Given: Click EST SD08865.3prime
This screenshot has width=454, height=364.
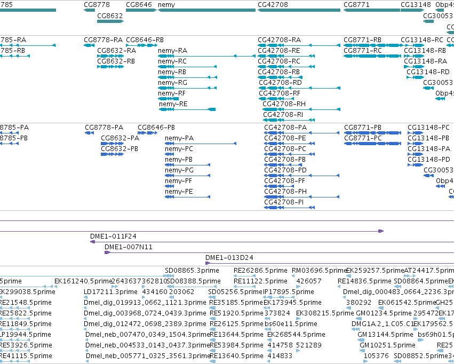Looking at the screenshot, I should pos(192,271).
